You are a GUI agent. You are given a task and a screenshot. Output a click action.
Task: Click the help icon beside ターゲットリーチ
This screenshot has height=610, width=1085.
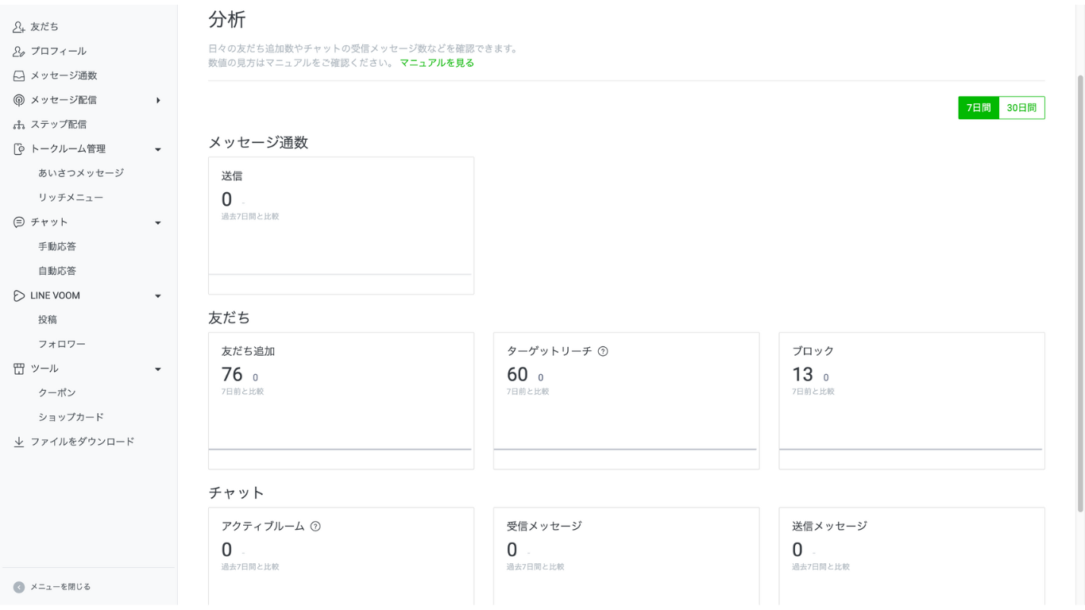[x=603, y=351]
